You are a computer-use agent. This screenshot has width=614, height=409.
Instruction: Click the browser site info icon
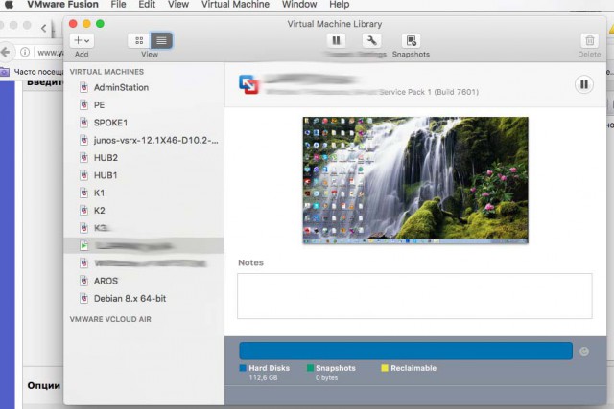[x=25, y=52]
